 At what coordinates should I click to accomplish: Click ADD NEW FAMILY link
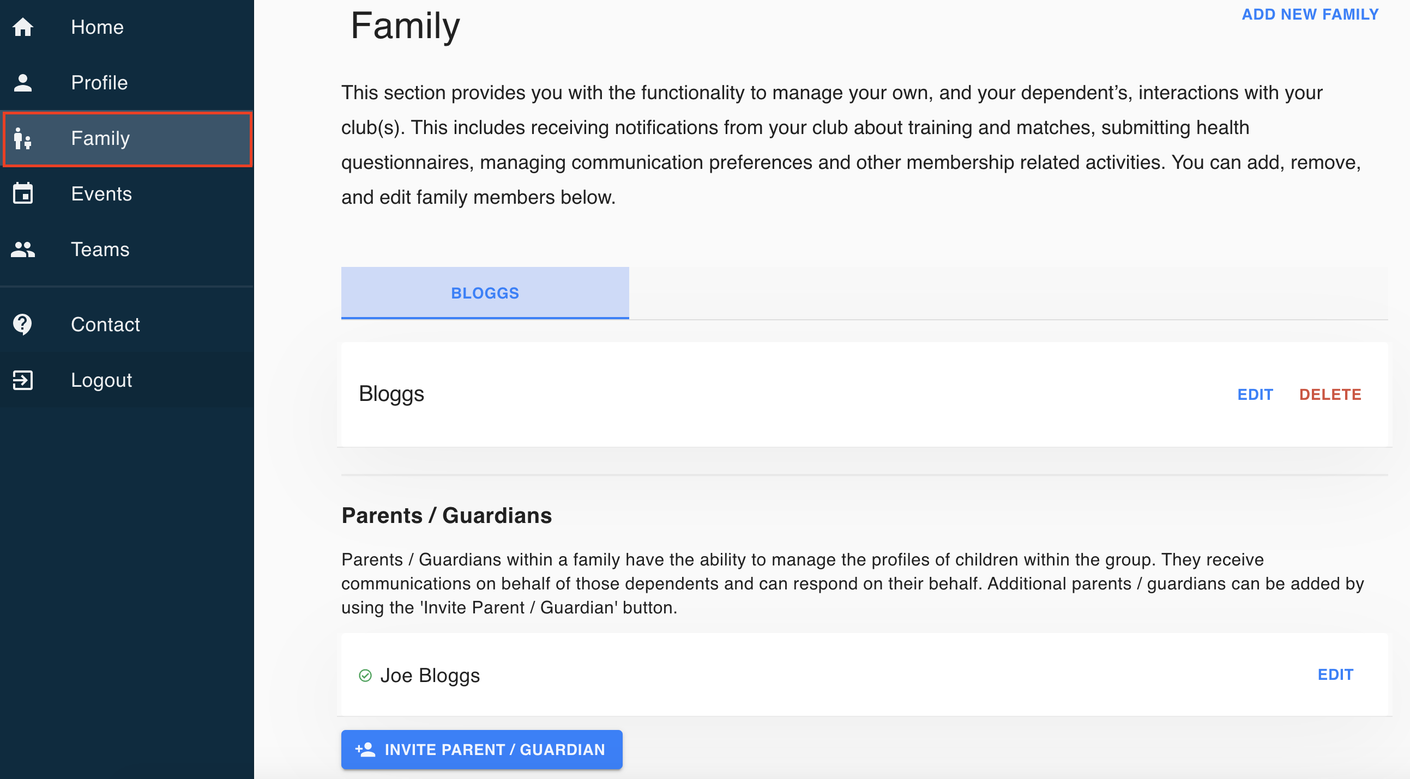(x=1310, y=14)
